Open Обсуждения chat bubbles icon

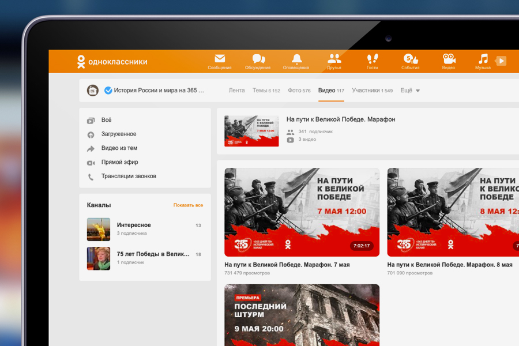[x=258, y=59]
